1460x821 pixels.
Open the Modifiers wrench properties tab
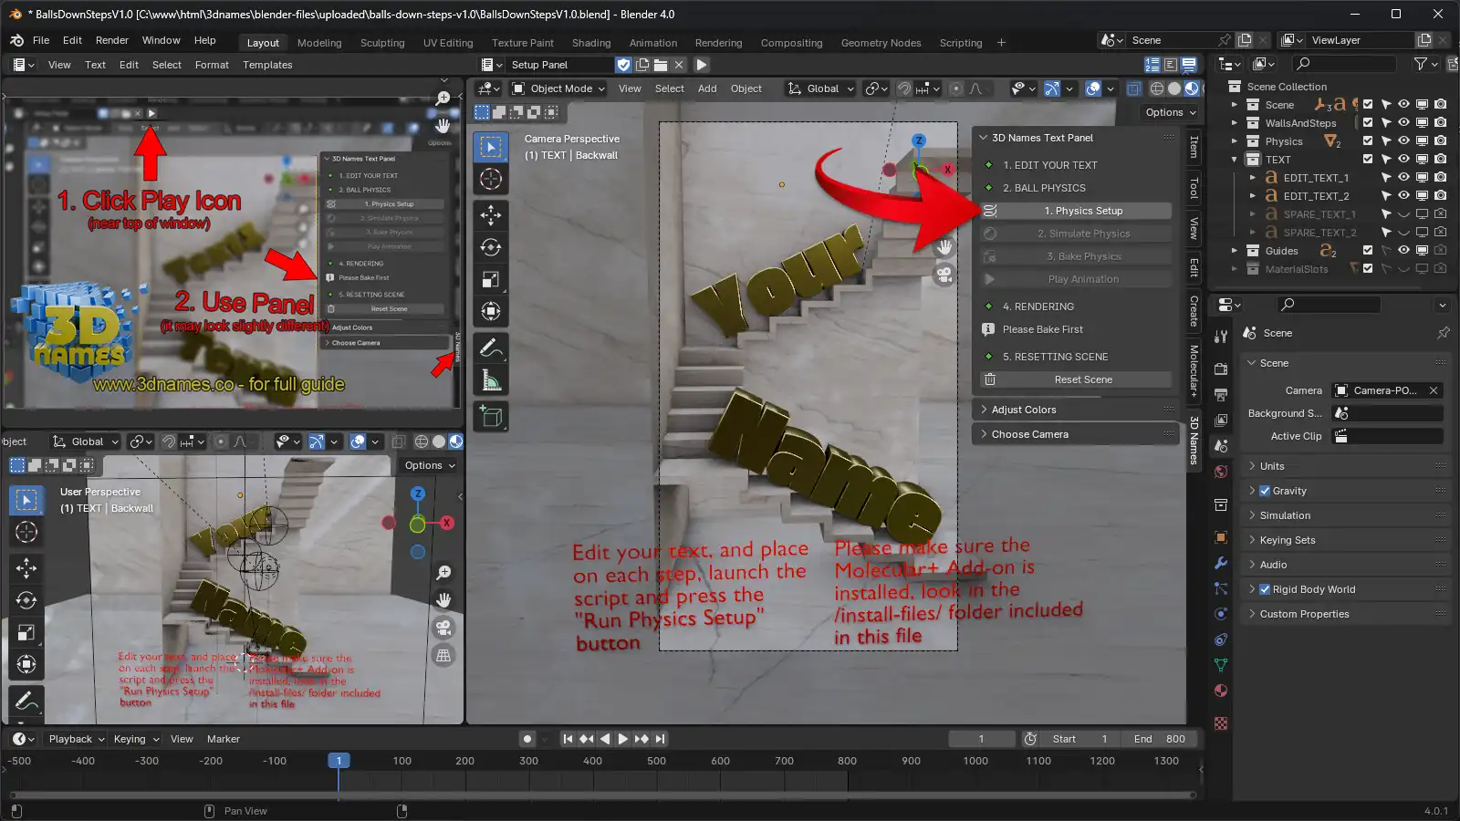1221,563
